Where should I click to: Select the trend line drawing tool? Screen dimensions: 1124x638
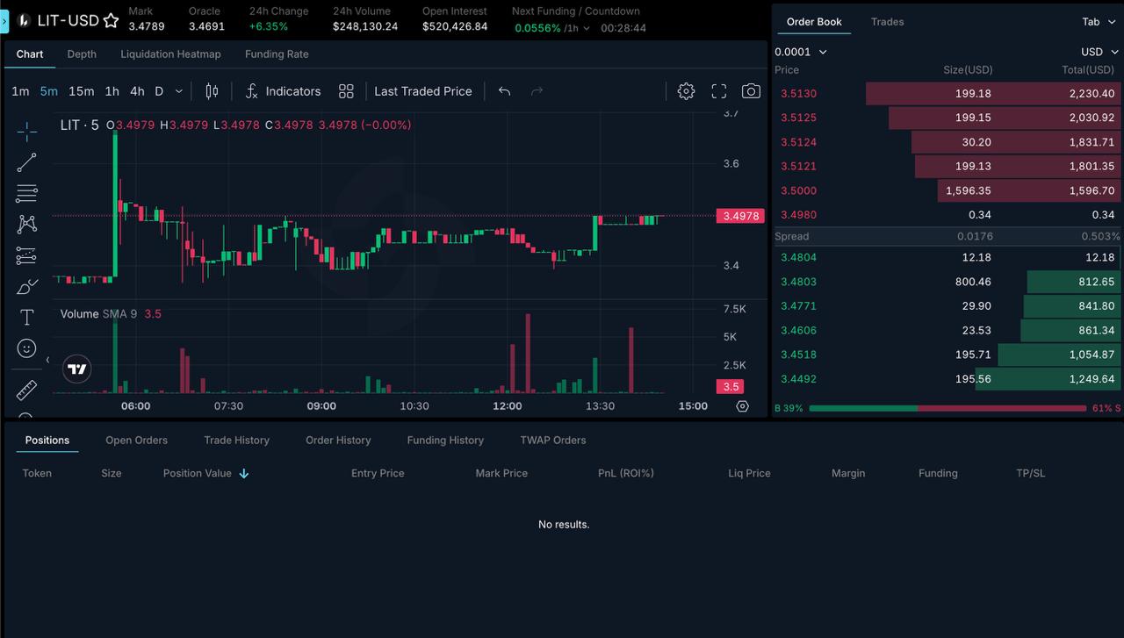click(26, 162)
